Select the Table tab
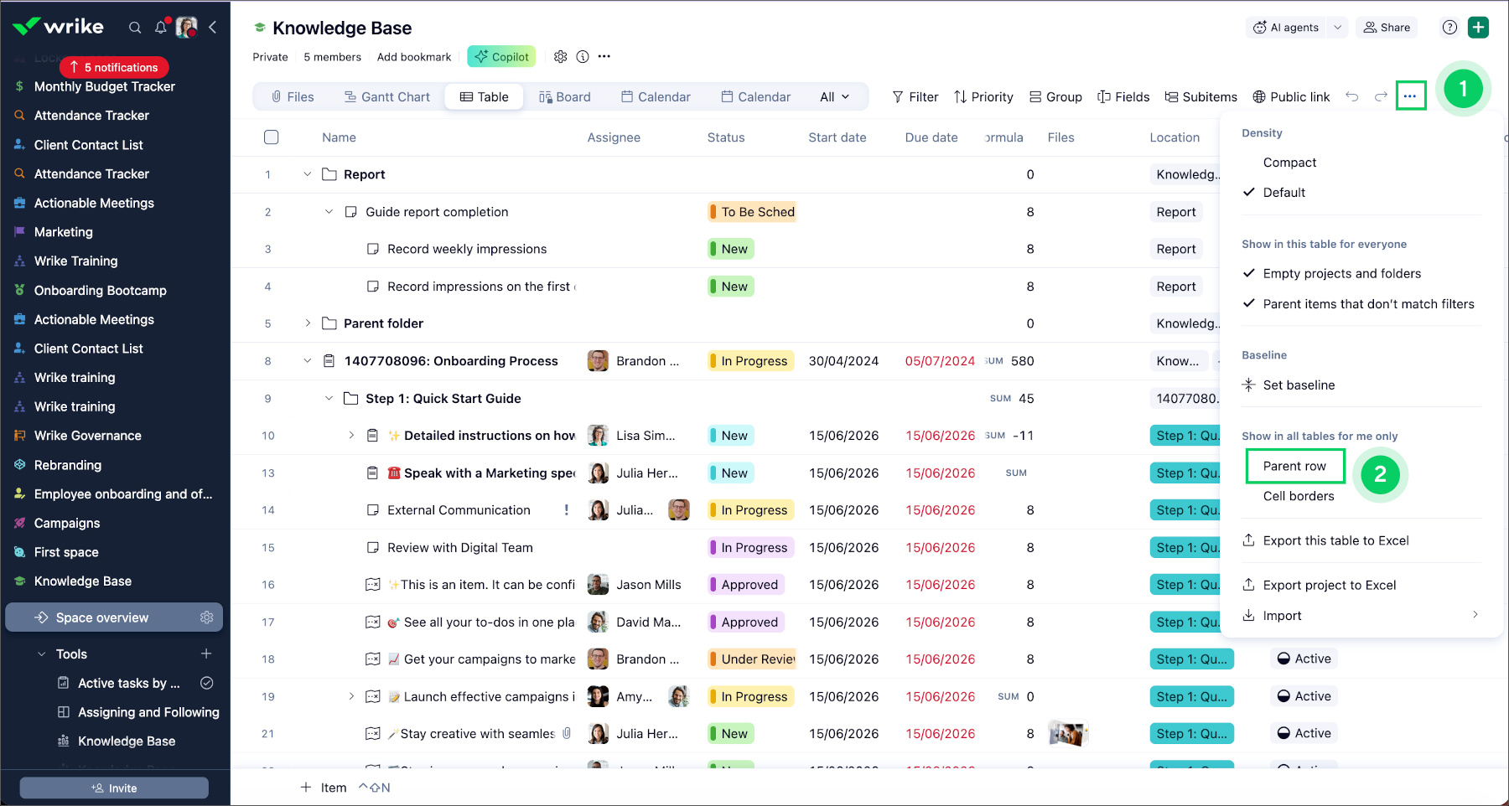The width and height of the screenshot is (1509, 806). coord(485,97)
